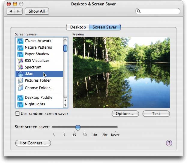Enable Use random screen saver checkbox

pos(17,114)
